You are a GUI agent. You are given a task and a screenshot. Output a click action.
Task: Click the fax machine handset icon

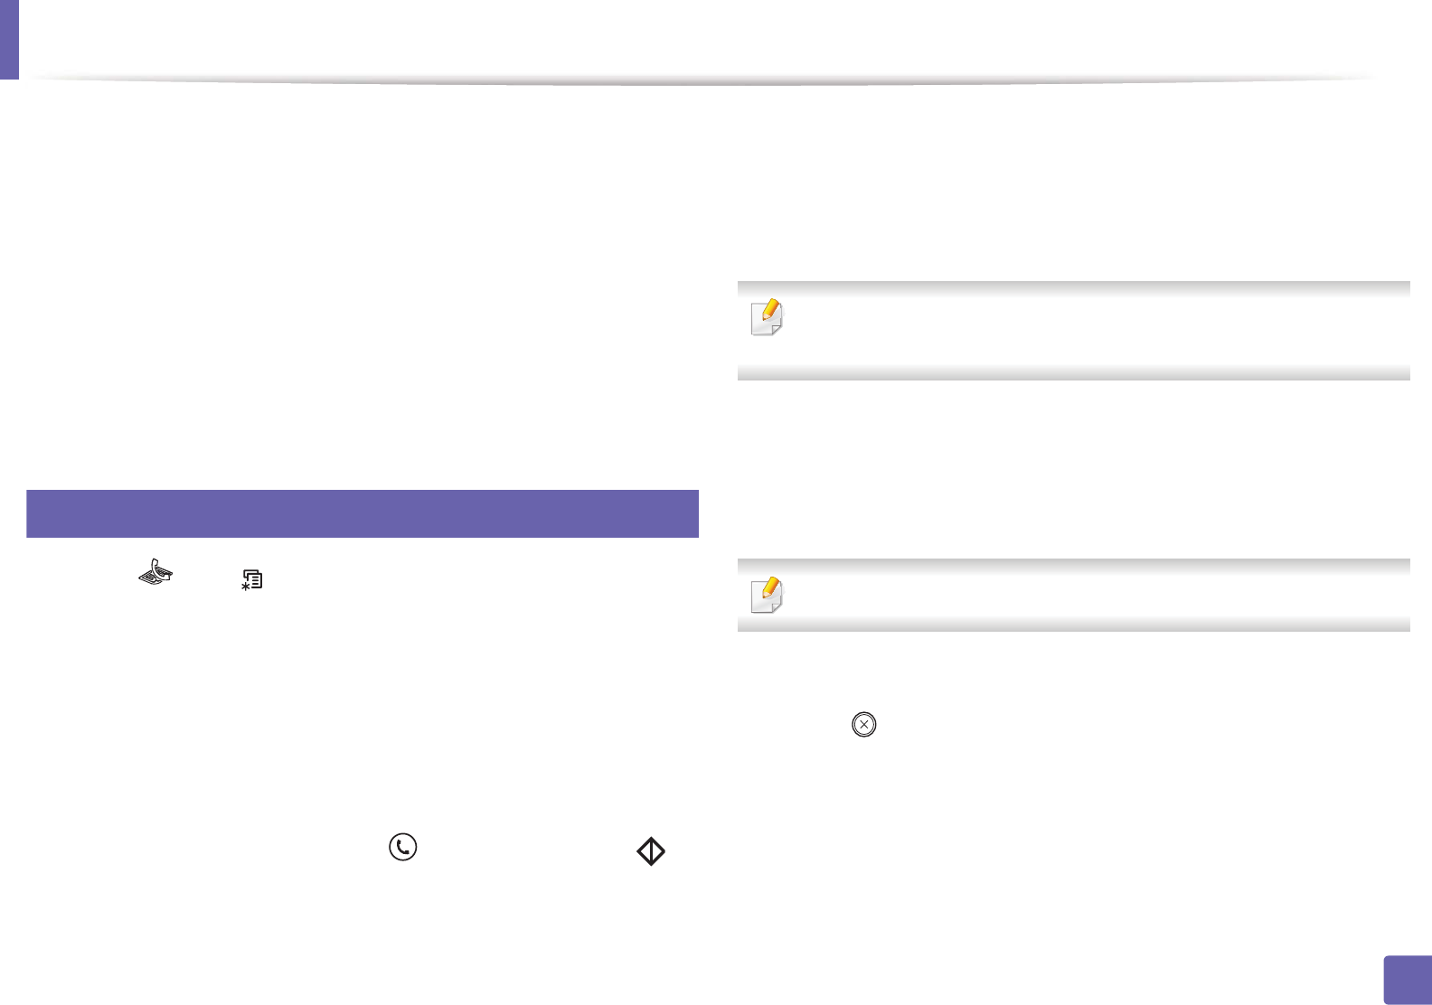point(155,573)
